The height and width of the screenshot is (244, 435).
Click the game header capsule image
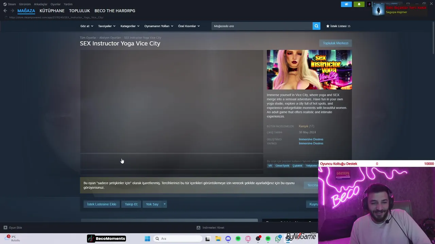point(309,70)
